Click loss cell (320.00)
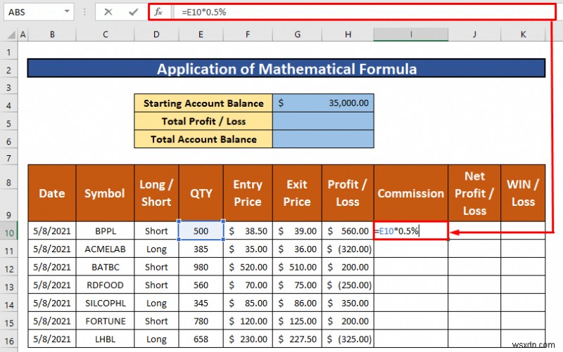This screenshot has width=563, height=352. tap(348, 249)
